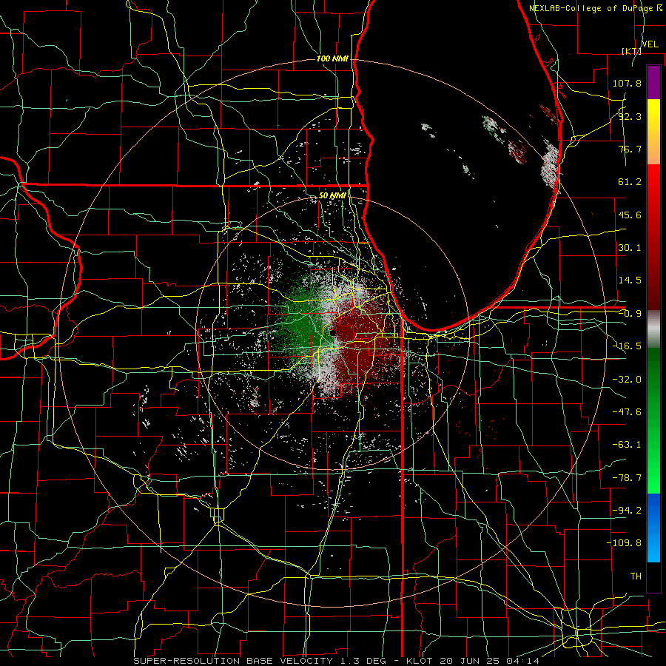
Task: Click the blue segment of the color bar
Action: [x=653, y=528]
